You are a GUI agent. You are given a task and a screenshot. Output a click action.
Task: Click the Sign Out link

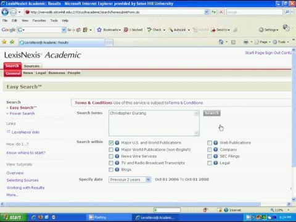click(x=272, y=53)
